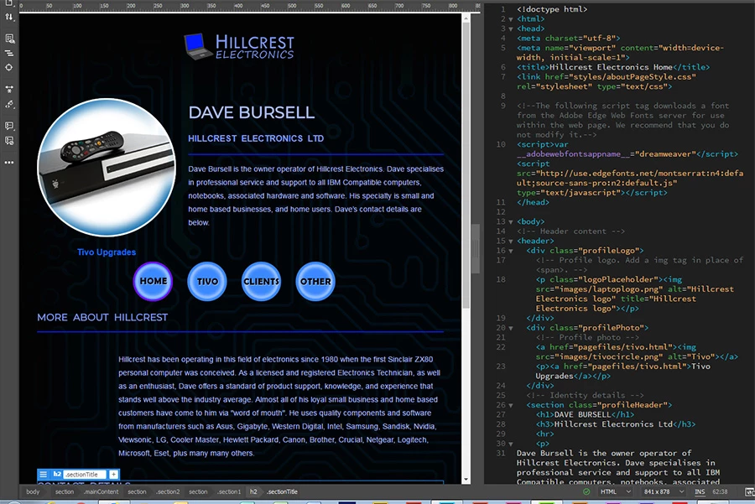The image size is (755, 504).
Task: Click the 62:38 cursor position indicator
Action: tap(720, 491)
